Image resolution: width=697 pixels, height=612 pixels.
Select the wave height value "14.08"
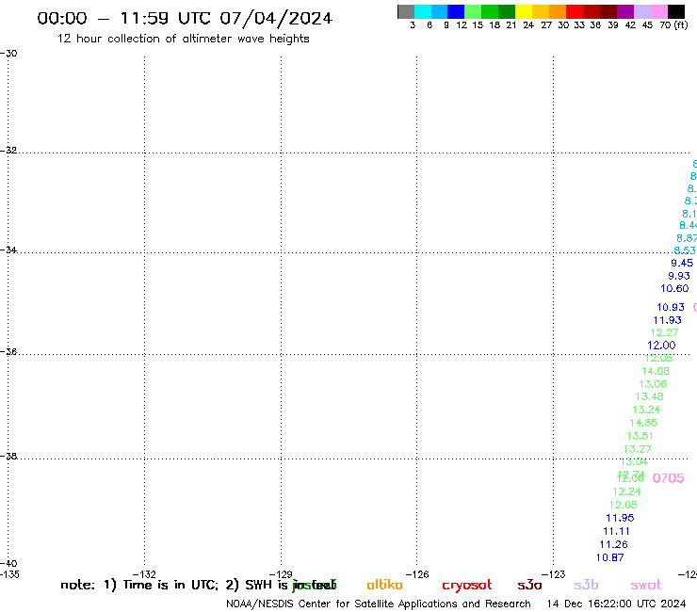tap(656, 371)
